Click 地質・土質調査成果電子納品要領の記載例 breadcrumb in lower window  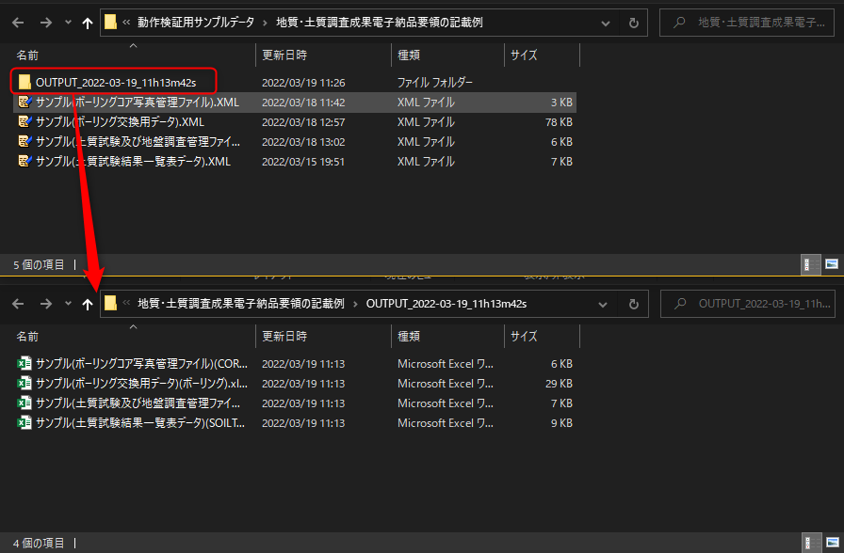241,304
